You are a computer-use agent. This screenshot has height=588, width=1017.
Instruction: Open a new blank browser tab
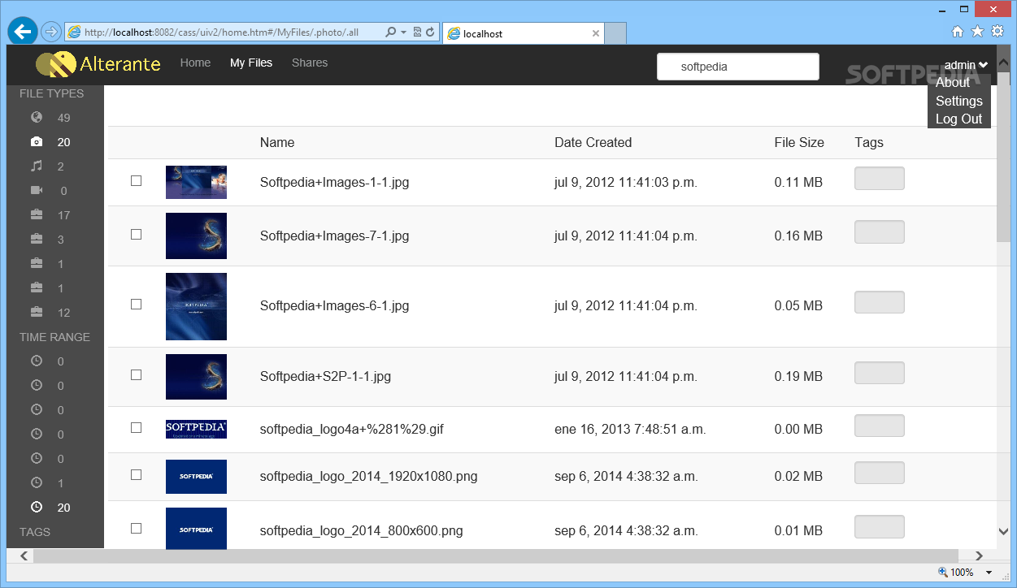click(615, 33)
